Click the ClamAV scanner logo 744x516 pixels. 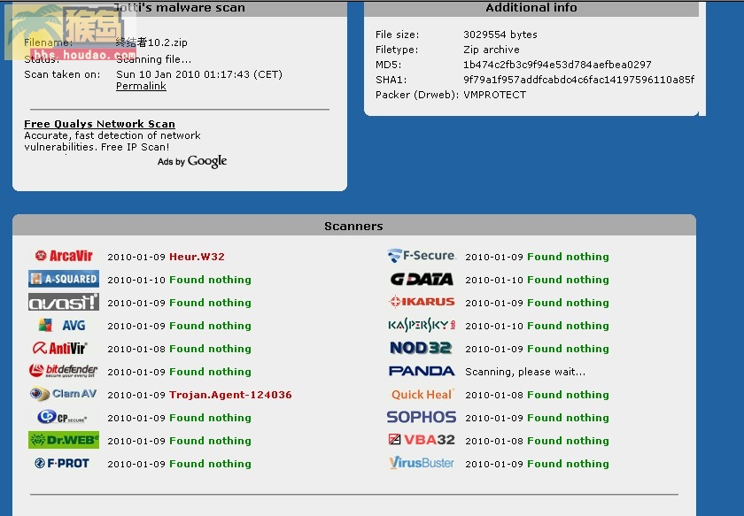pos(63,394)
